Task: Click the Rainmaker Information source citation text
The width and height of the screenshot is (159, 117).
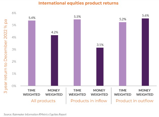Action: click(35, 114)
